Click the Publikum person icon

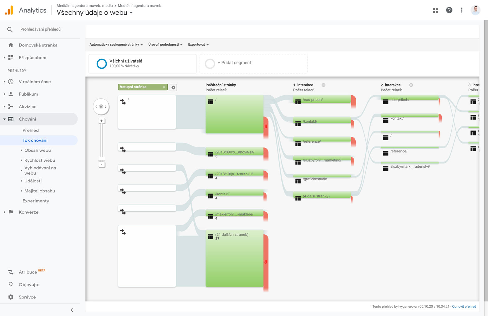(x=11, y=94)
